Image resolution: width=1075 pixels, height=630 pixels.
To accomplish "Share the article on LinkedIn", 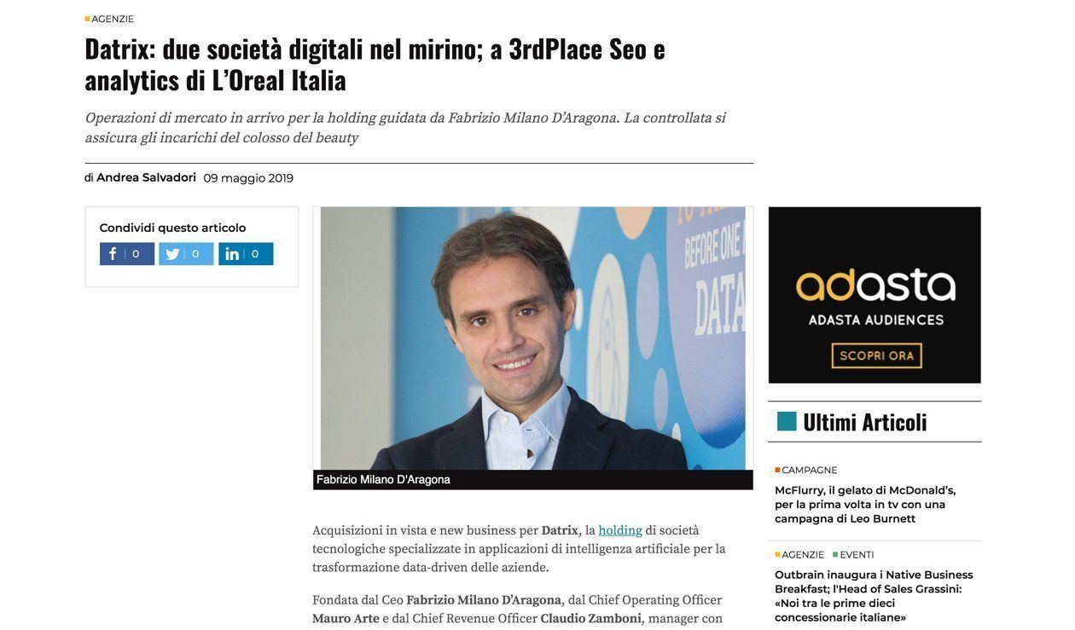I will coord(246,254).
